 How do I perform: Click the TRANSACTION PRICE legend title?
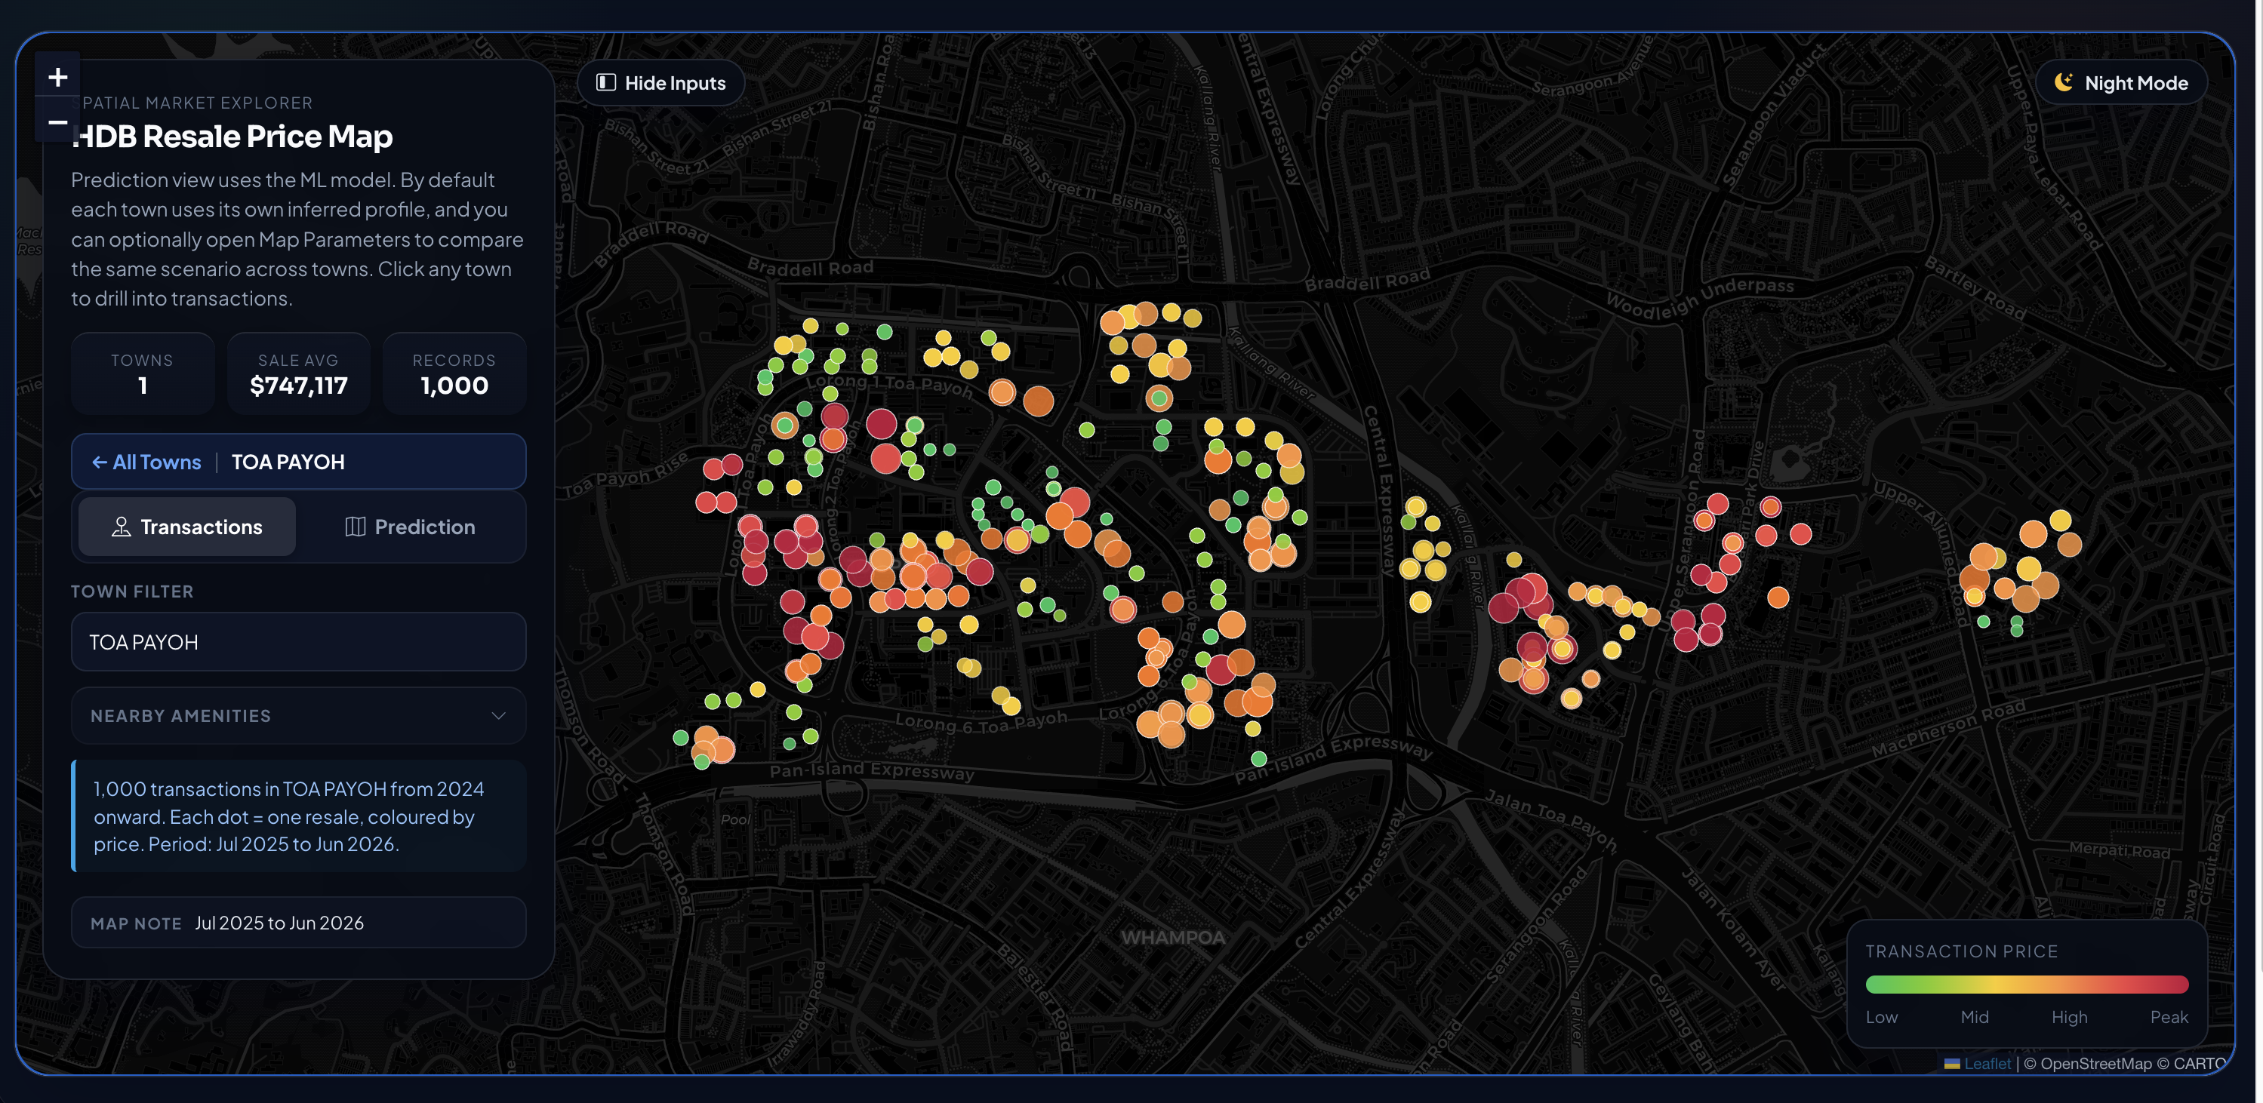[x=1962, y=951]
